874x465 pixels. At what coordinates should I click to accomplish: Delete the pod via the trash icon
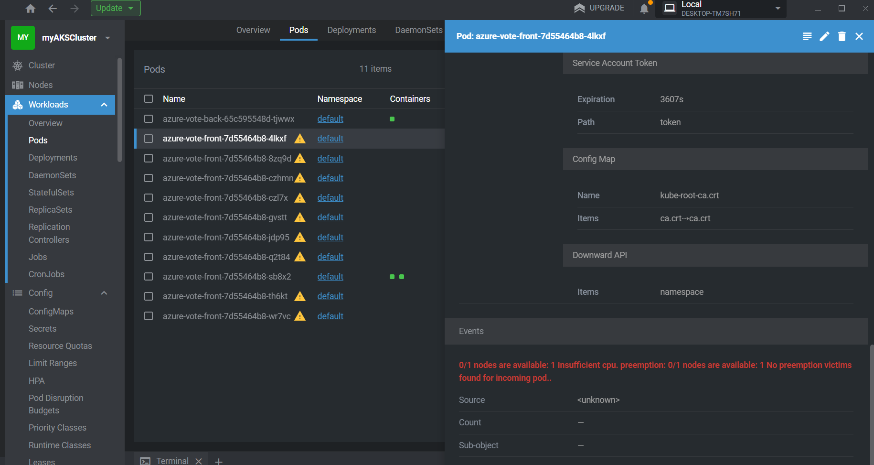(842, 36)
